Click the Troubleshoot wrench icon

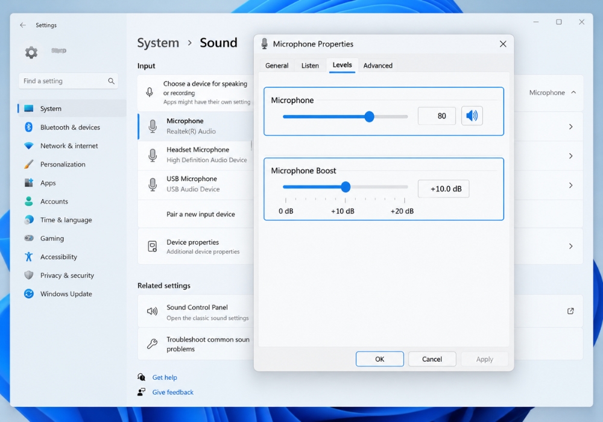coord(153,344)
